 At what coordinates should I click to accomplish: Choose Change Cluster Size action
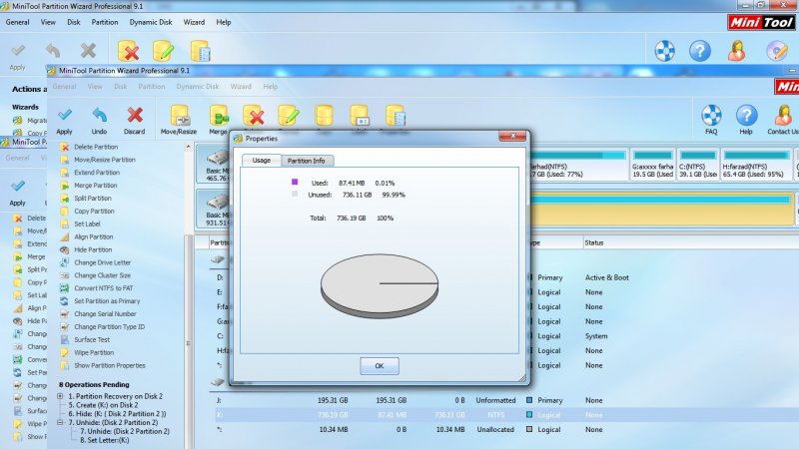pyautogui.click(x=103, y=275)
